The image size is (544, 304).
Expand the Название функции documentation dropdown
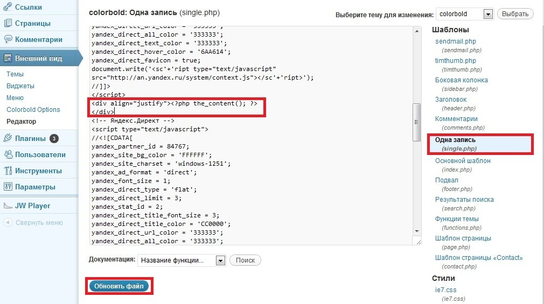tap(220, 260)
